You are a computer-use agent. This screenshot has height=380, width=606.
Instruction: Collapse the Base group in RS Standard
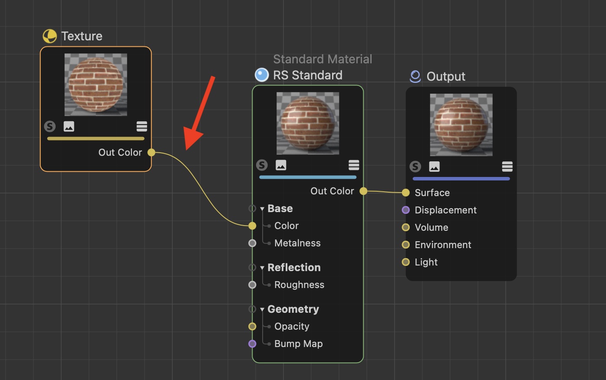[x=262, y=209]
